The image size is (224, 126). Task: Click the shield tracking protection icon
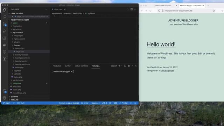[159, 11]
